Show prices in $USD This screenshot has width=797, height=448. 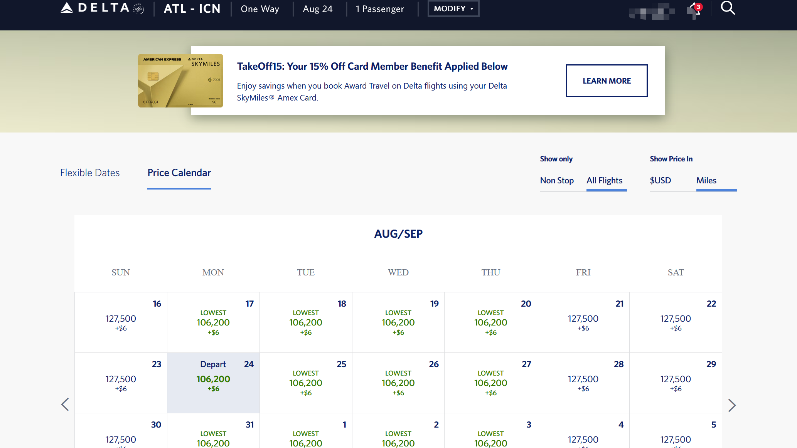point(660,180)
